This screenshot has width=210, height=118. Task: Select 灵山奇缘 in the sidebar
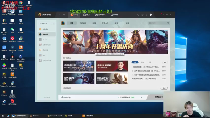point(47,50)
